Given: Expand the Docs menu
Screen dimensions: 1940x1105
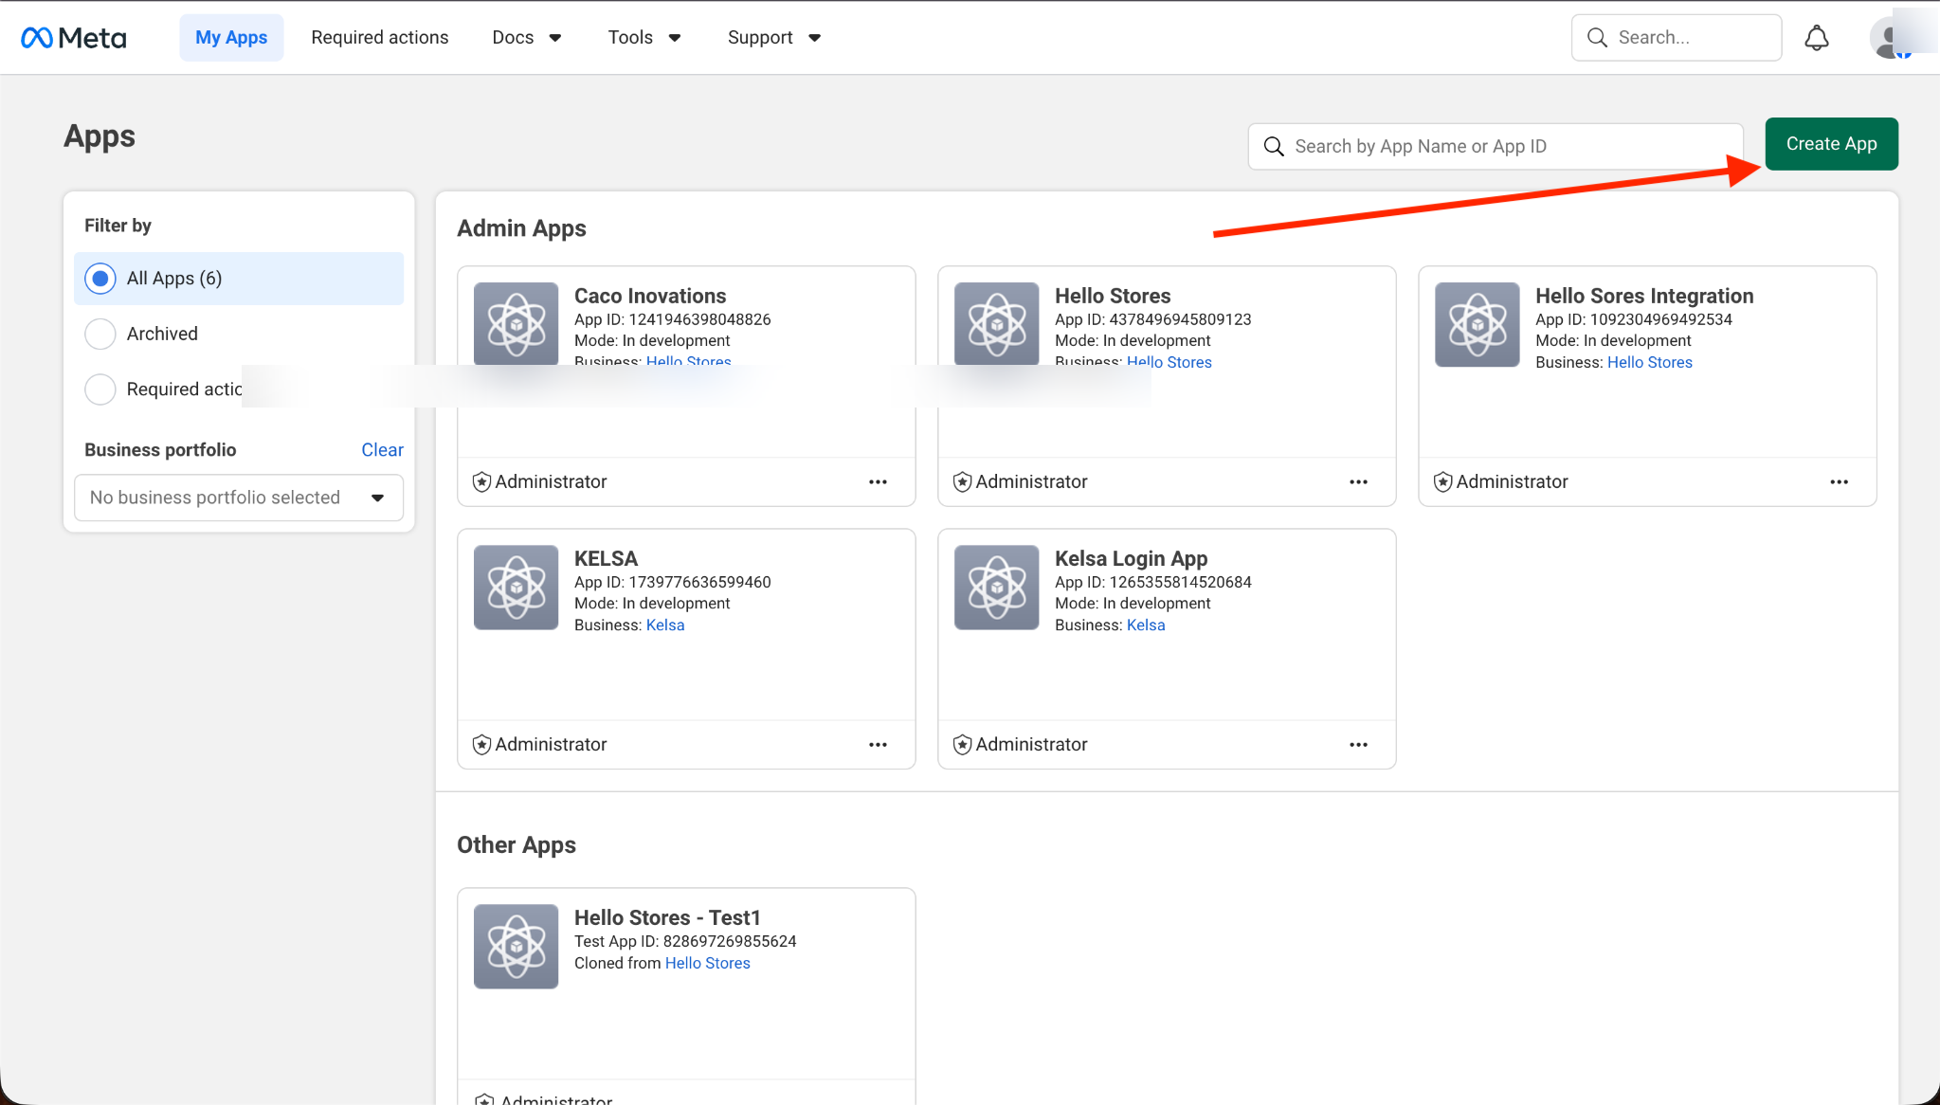Looking at the screenshot, I should 527,38.
